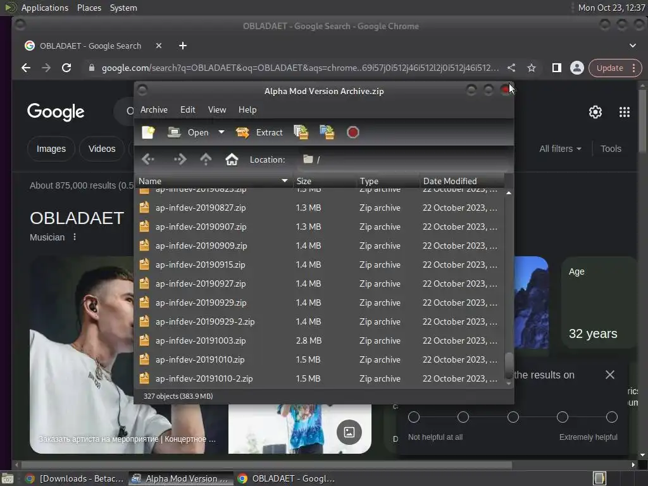Select ap-infdev-20191003.zip

[320, 340]
